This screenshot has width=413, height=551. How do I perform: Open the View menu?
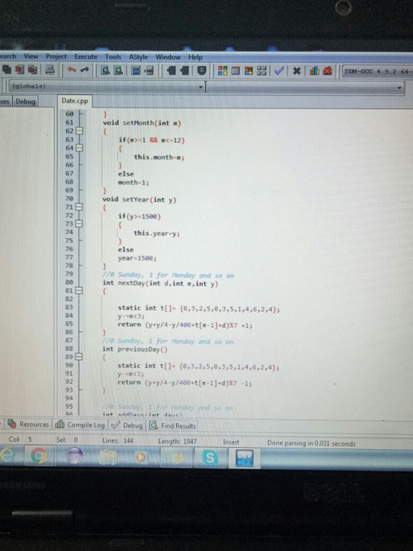(31, 56)
